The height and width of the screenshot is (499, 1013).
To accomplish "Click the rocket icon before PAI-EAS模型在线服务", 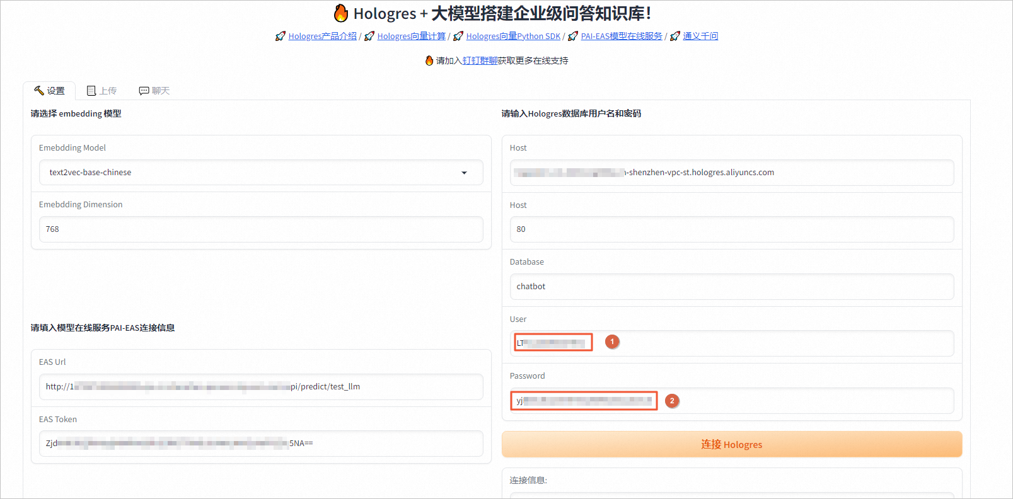I will tap(573, 37).
